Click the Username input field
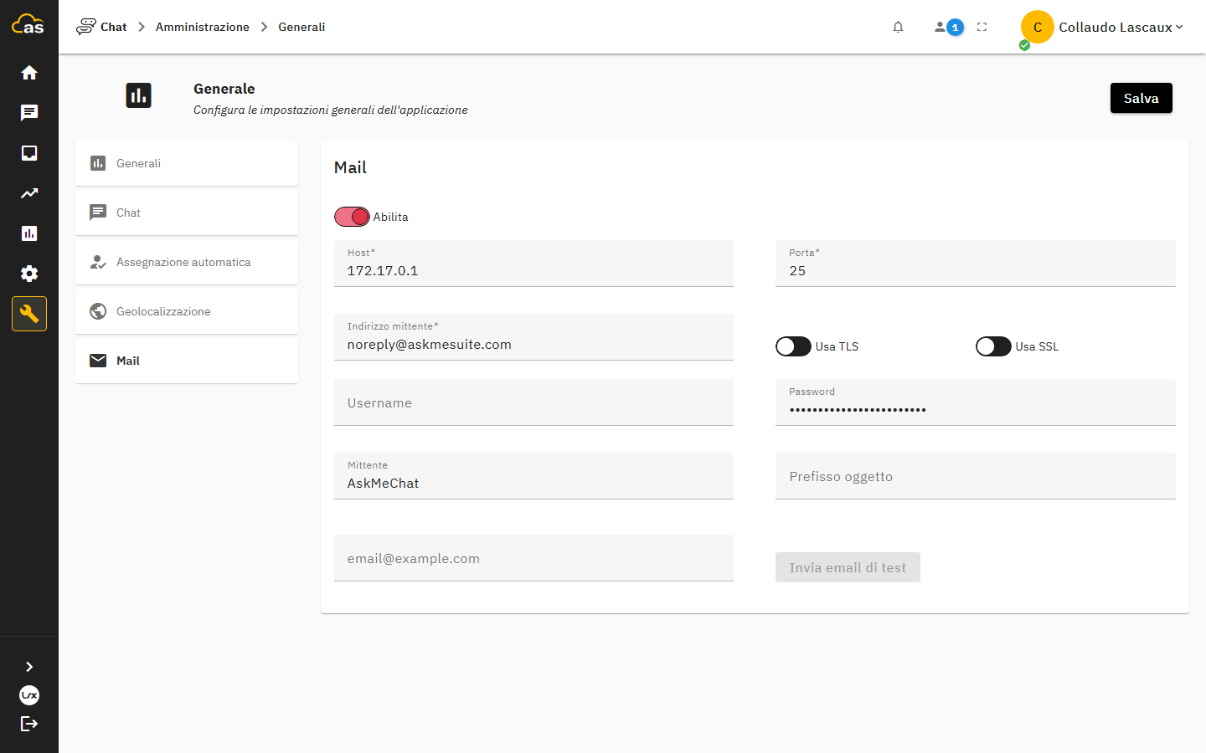The width and height of the screenshot is (1206, 753). pos(533,402)
